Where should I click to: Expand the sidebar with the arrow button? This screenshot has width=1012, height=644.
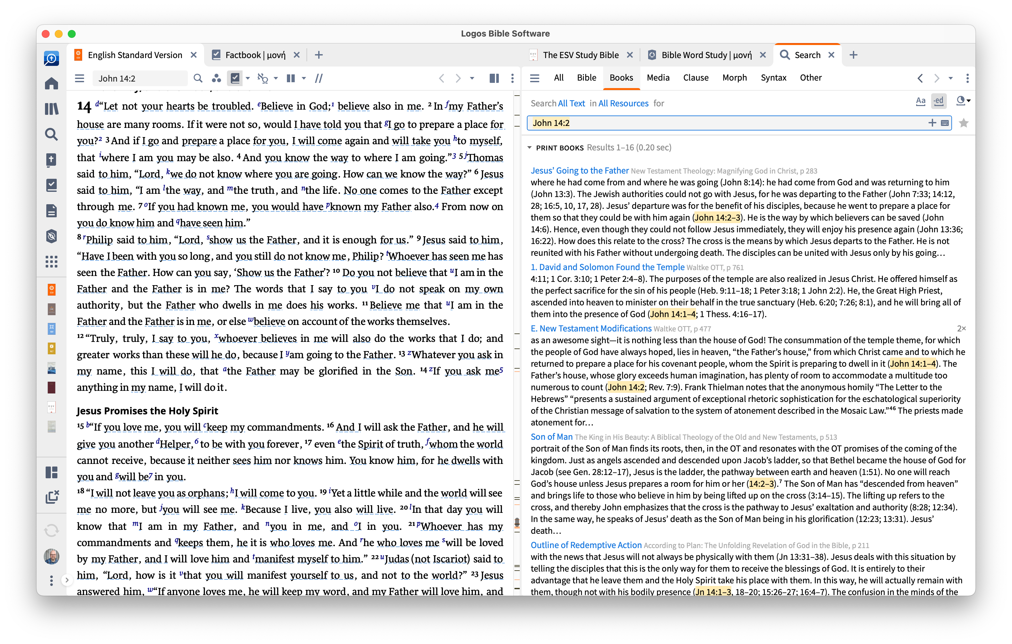pyautogui.click(x=67, y=580)
